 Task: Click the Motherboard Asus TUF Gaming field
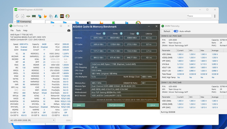coord(124,92)
